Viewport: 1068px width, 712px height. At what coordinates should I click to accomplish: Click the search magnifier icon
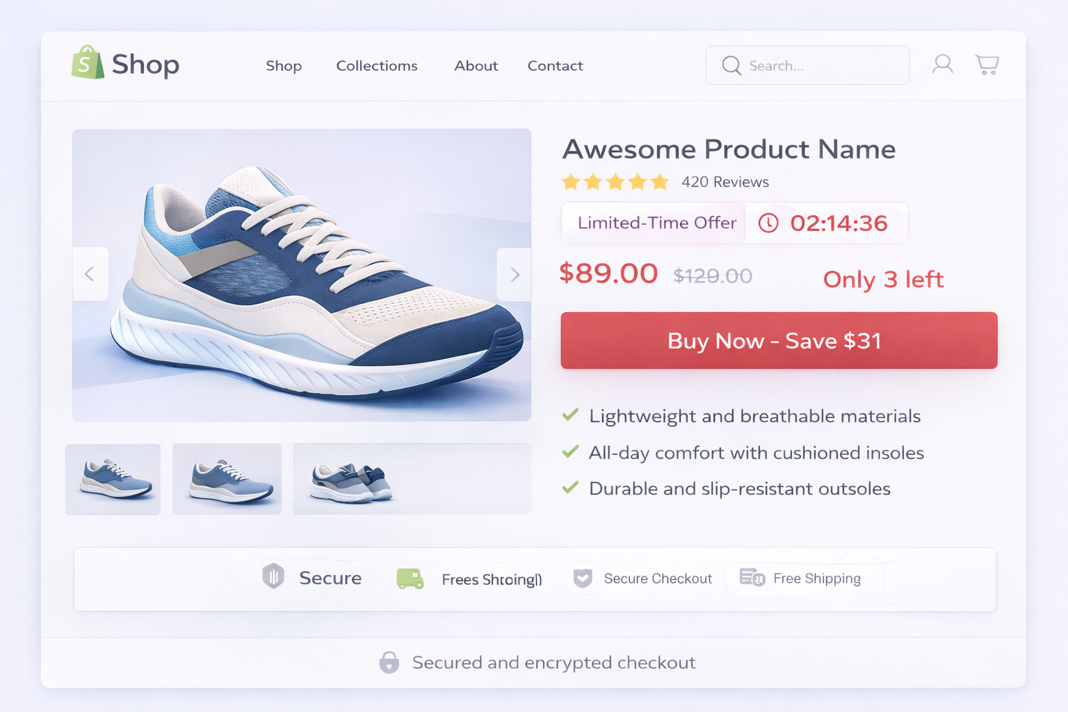click(x=731, y=65)
